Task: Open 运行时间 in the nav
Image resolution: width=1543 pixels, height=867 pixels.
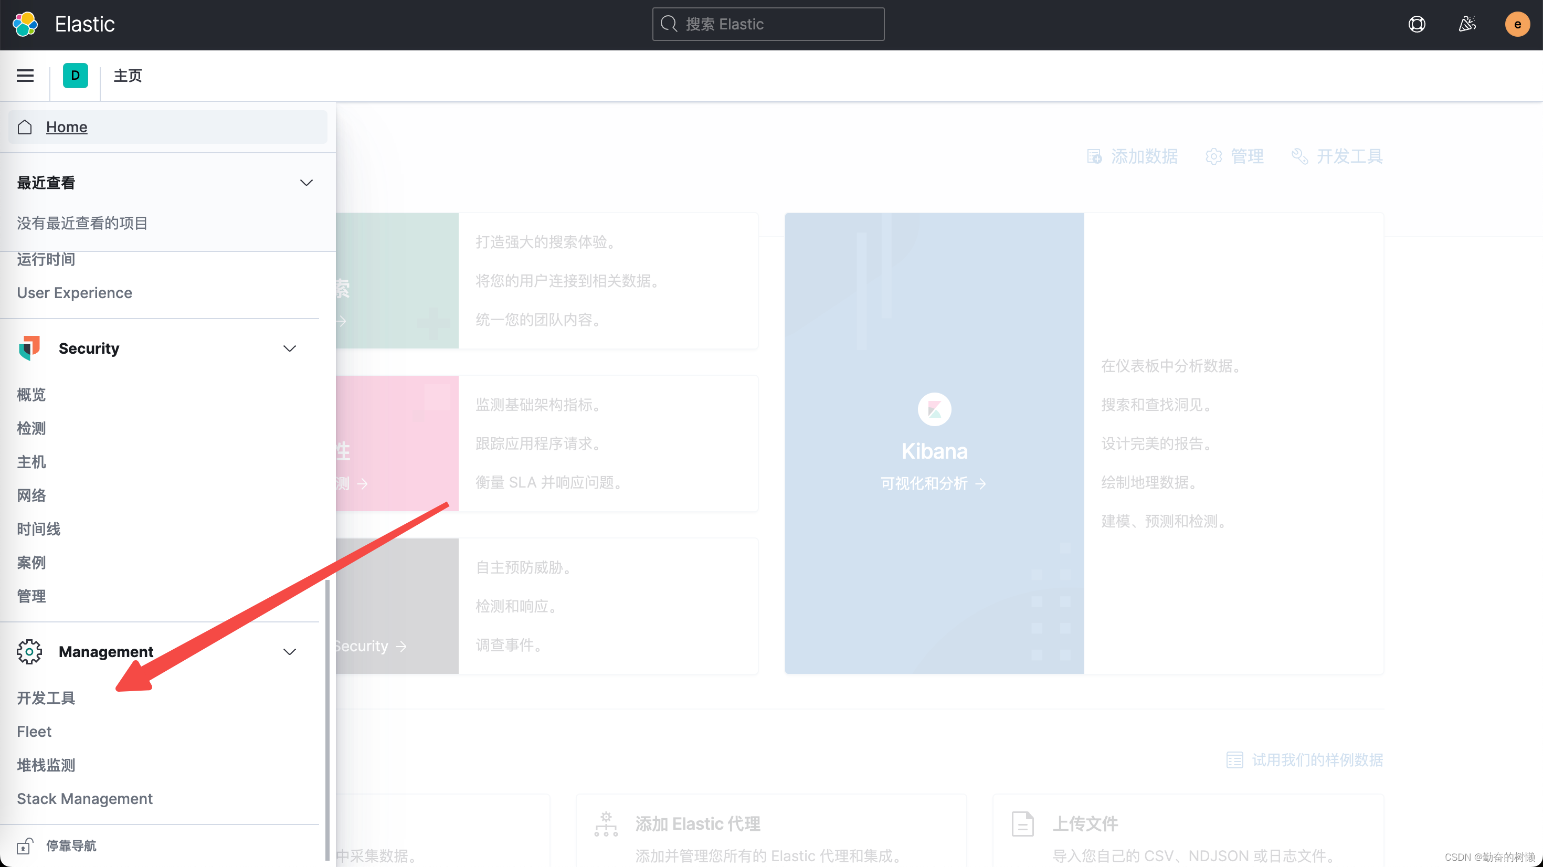Action: pyautogui.click(x=46, y=259)
